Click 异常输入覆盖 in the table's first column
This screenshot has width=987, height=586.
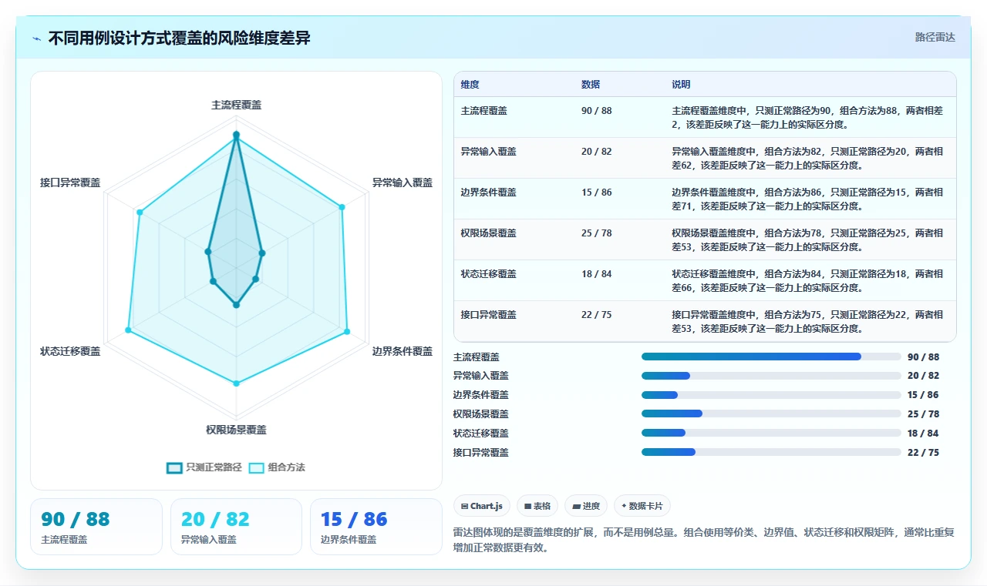coord(489,152)
